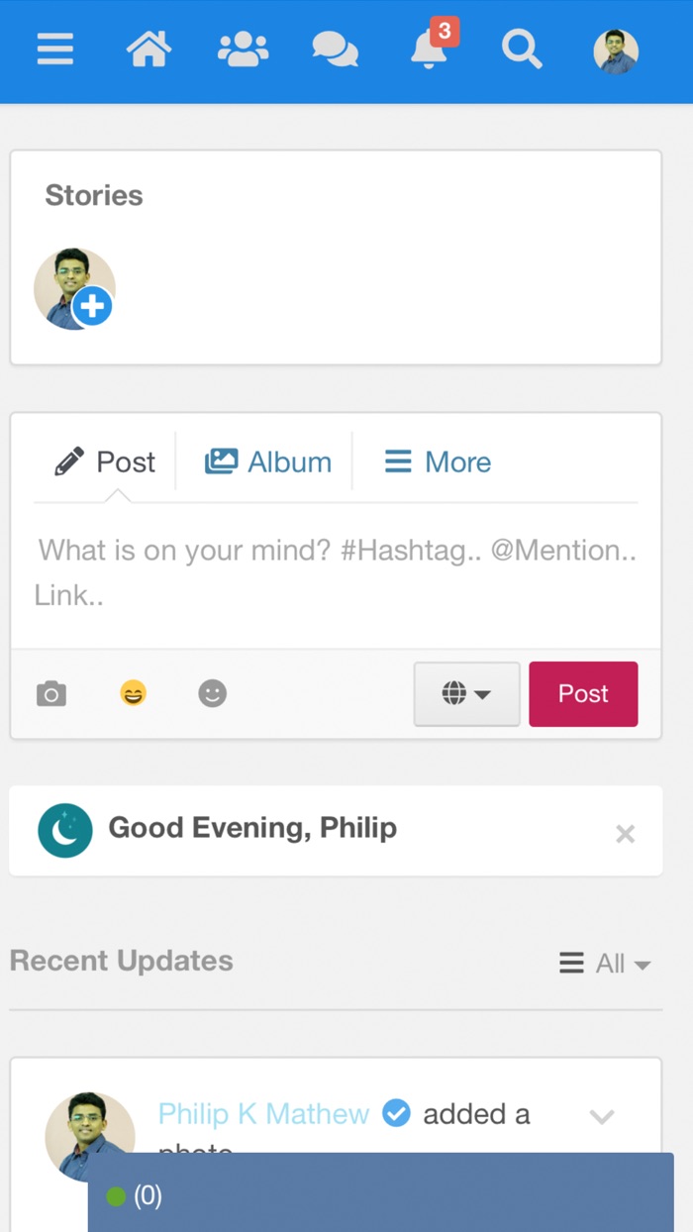Open the privacy globe dropdown
Screen dimensions: 693x1232
[x=466, y=694]
